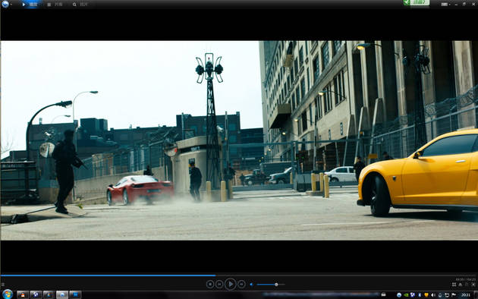Toggle fullscreen icon at bottom right corner
Image resolution: width=478 pixels, height=299 pixels.
473,285
